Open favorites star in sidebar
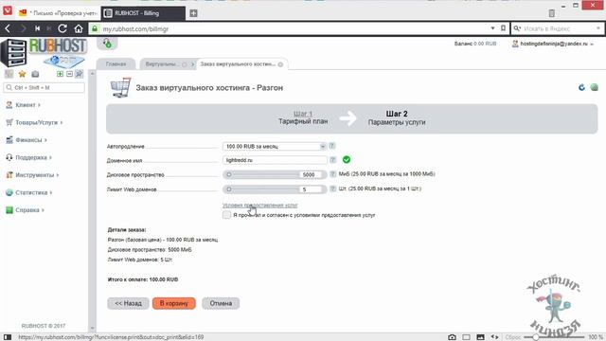The image size is (606, 341). (x=22, y=74)
